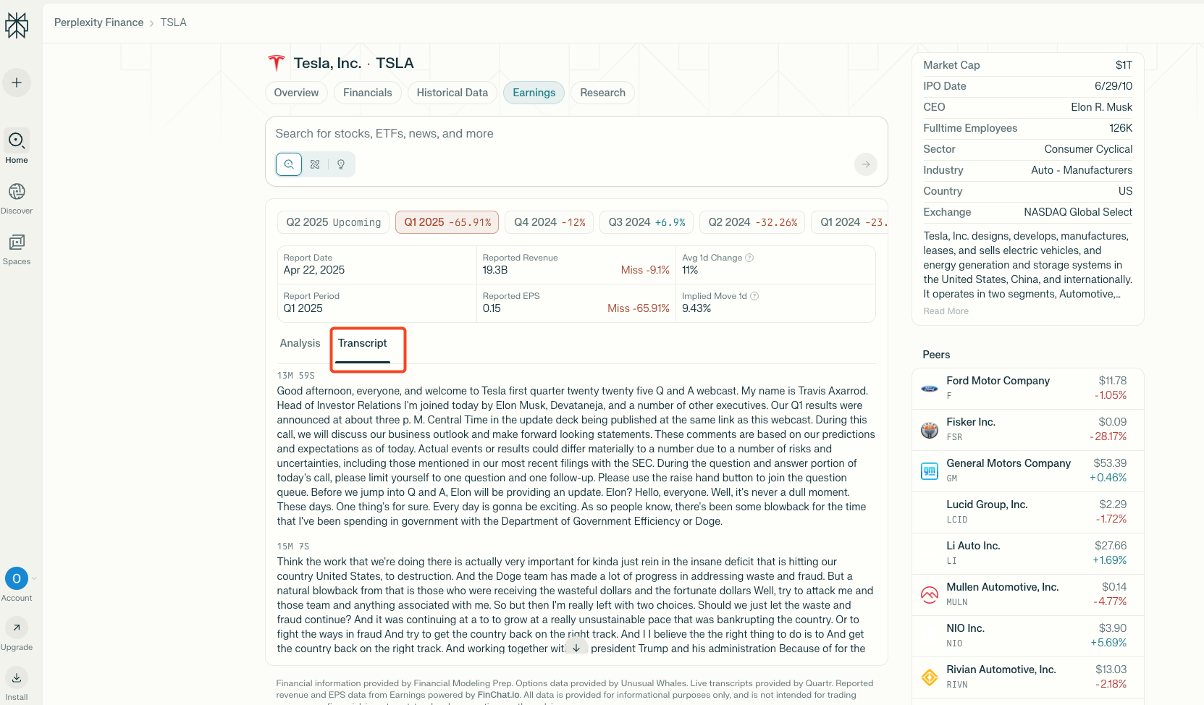Click the NASDAQ Global Select exchange value
Image resolution: width=1204 pixels, height=705 pixels.
tap(1078, 212)
